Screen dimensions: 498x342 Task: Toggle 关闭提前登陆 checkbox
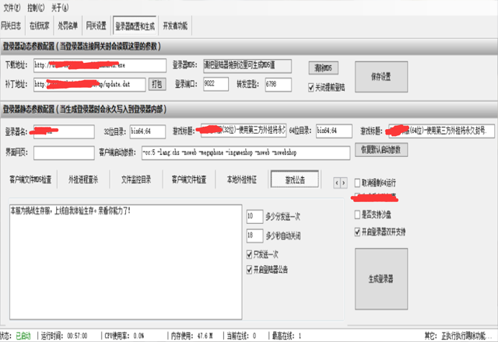coord(312,89)
